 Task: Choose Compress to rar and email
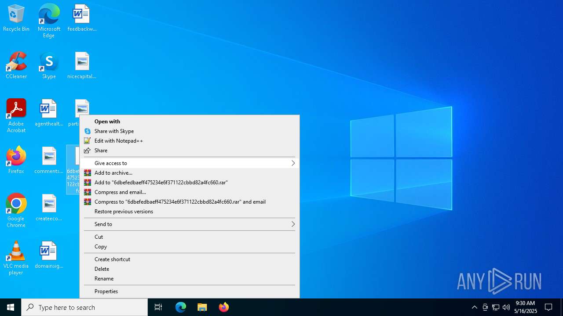click(x=189, y=202)
